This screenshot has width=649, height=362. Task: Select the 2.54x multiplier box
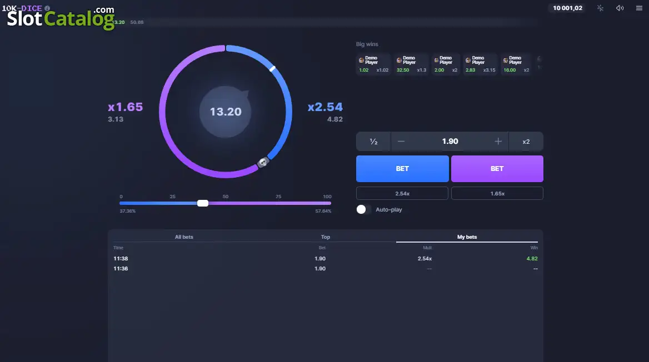(x=402, y=193)
